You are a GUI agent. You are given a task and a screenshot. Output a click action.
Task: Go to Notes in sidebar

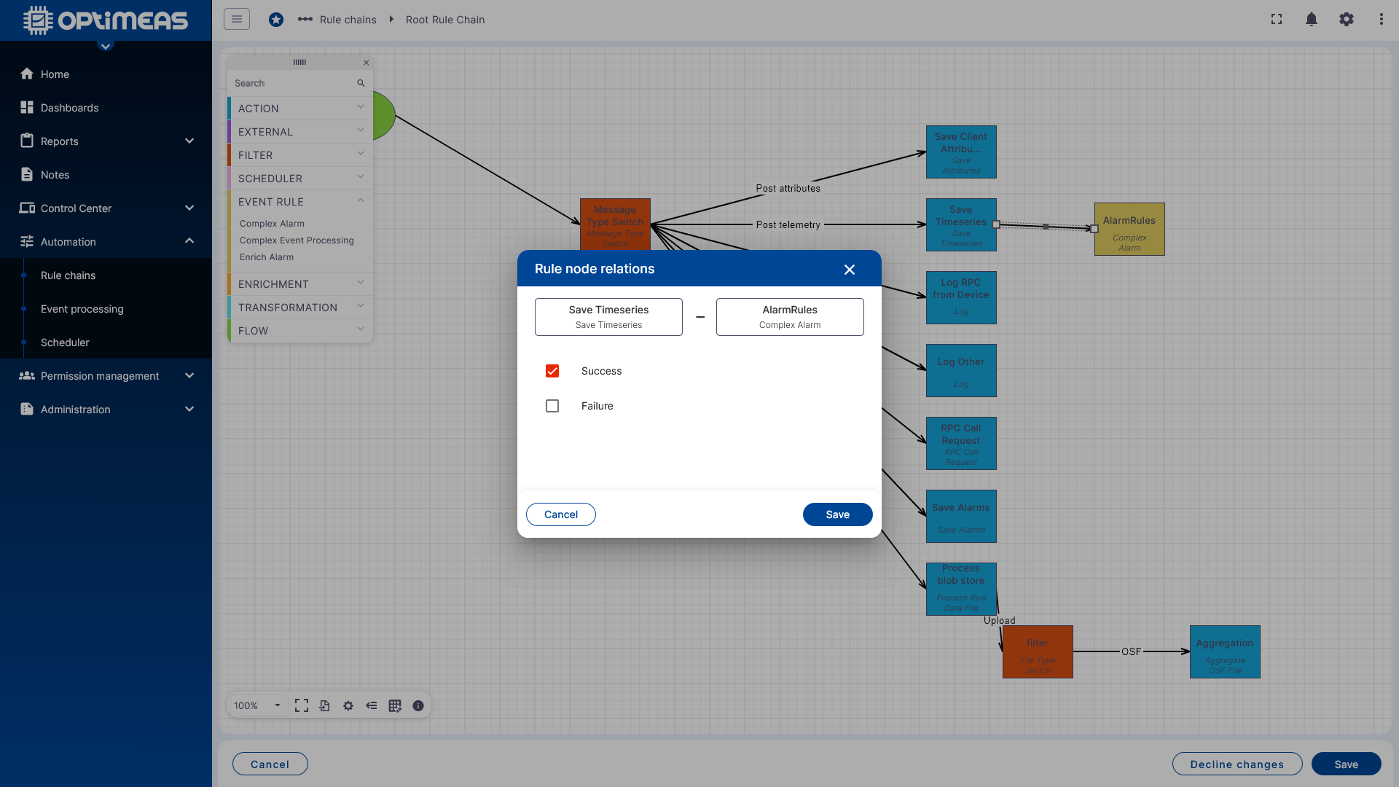click(x=55, y=175)
